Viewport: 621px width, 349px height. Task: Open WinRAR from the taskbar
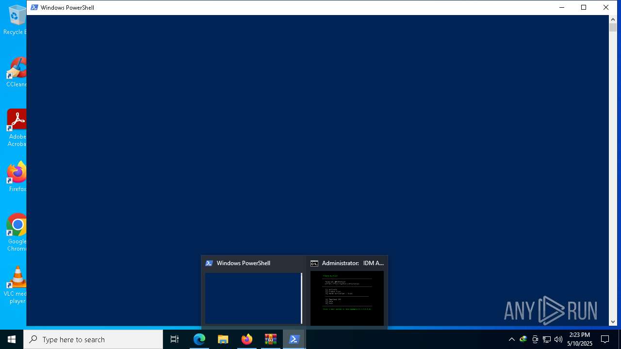pos(271,339)
